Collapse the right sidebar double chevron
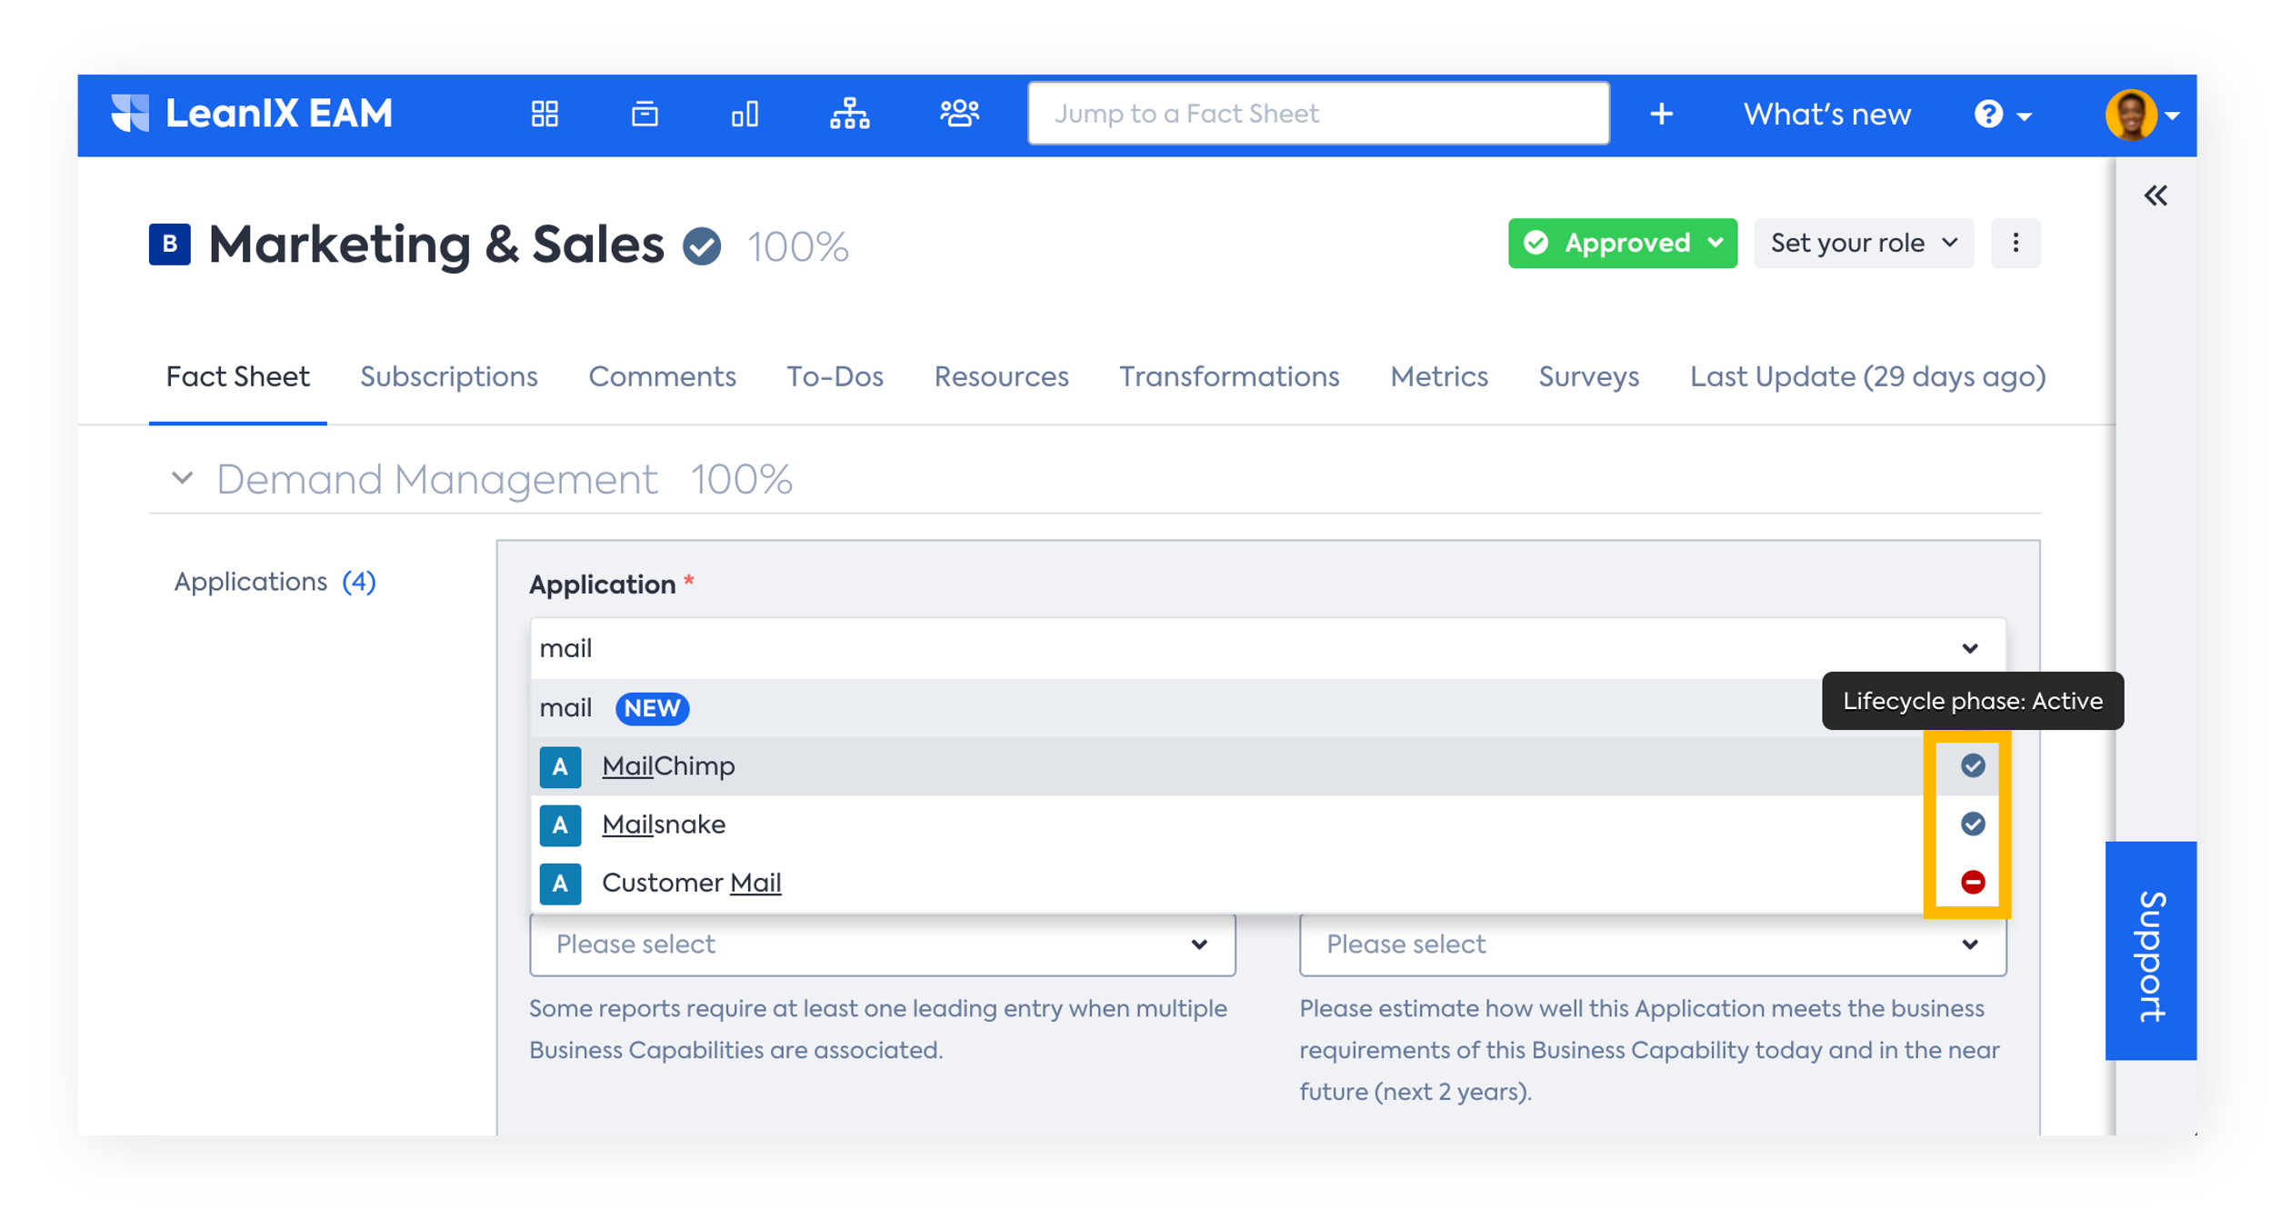Viewport: 2291px width, 1229px height. 2156,195
